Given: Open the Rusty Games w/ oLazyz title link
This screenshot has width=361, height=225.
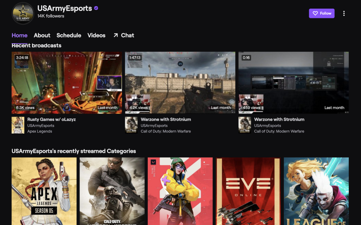Looking at the screenshot, I should pyautogui.click(x=52, y=119).
